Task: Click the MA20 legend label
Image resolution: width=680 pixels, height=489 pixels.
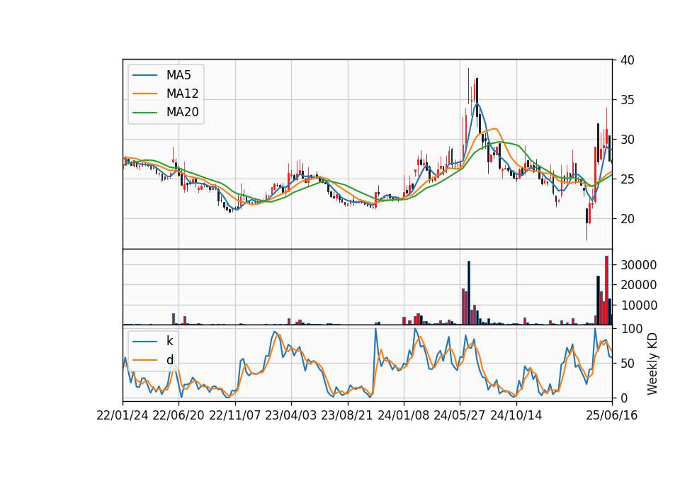Action: coord(182,112)
